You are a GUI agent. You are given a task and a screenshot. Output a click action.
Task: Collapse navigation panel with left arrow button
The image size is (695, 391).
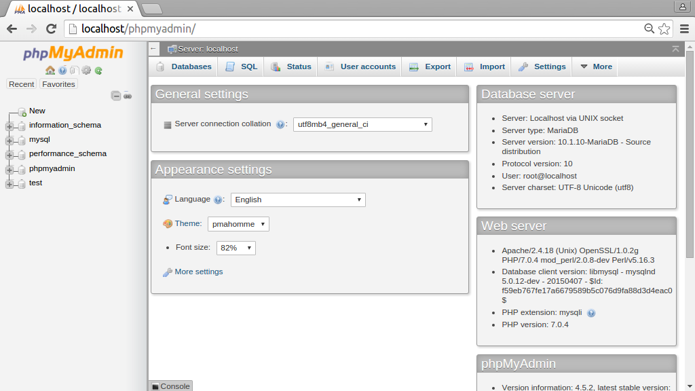pos(153,49)
